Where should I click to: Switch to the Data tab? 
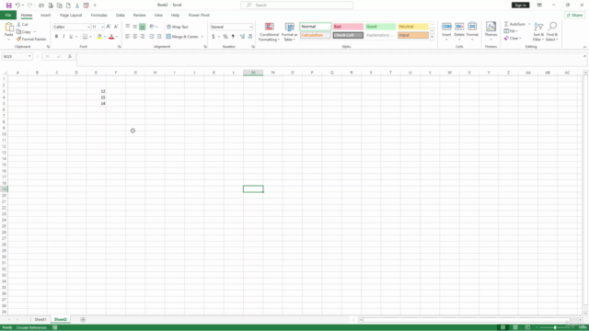pyautogui.click(x=121, y=16)
